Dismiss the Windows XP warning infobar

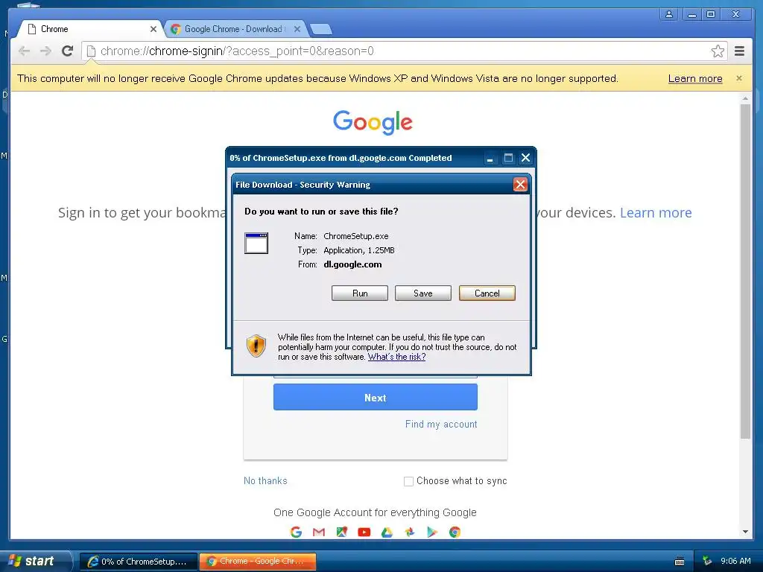pos(738,77)
